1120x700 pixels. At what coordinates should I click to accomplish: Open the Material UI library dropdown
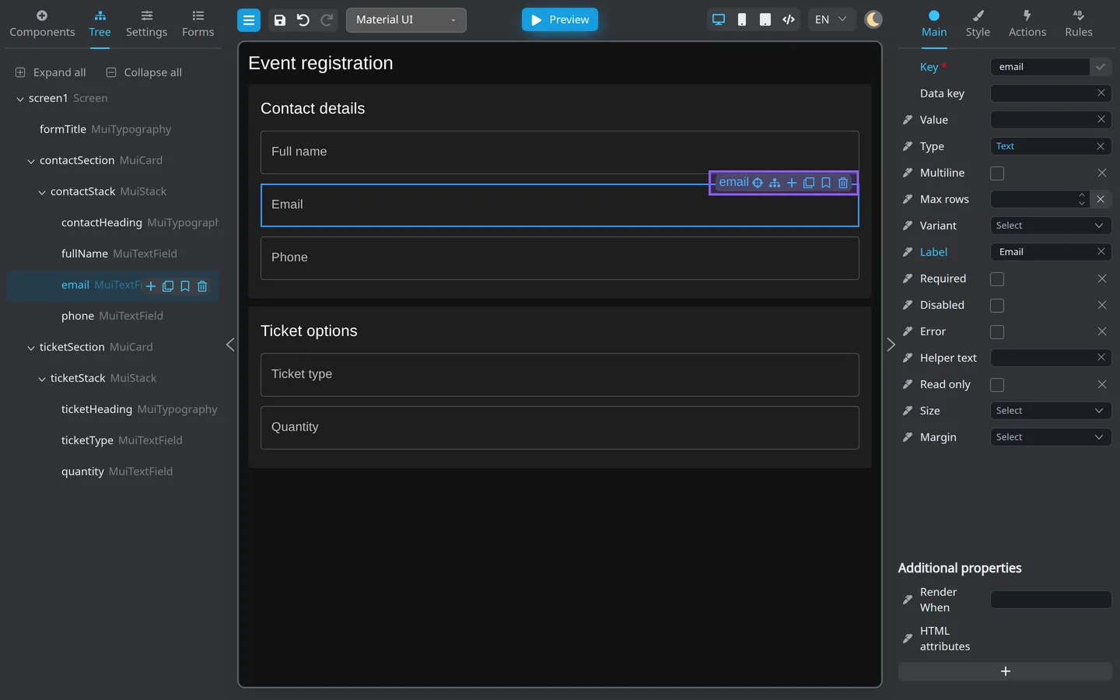point(406,20)
